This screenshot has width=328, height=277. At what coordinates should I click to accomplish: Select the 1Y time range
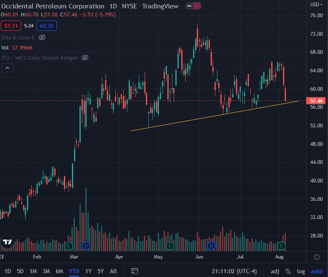pos(88,271)
